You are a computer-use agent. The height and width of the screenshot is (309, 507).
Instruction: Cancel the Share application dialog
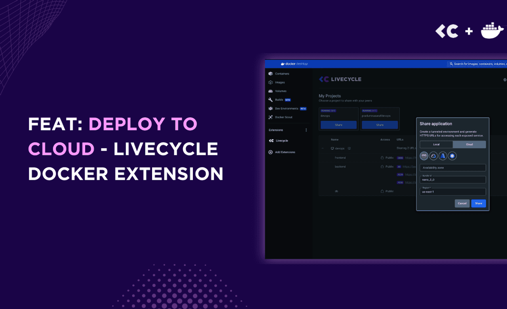pyautogui.click(x=462, y=203)
